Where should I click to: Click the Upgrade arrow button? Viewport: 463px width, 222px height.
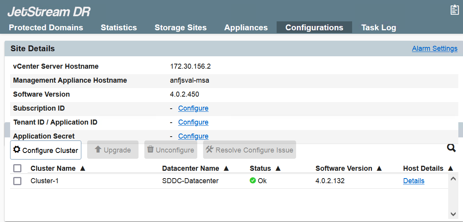click(113, 150)
